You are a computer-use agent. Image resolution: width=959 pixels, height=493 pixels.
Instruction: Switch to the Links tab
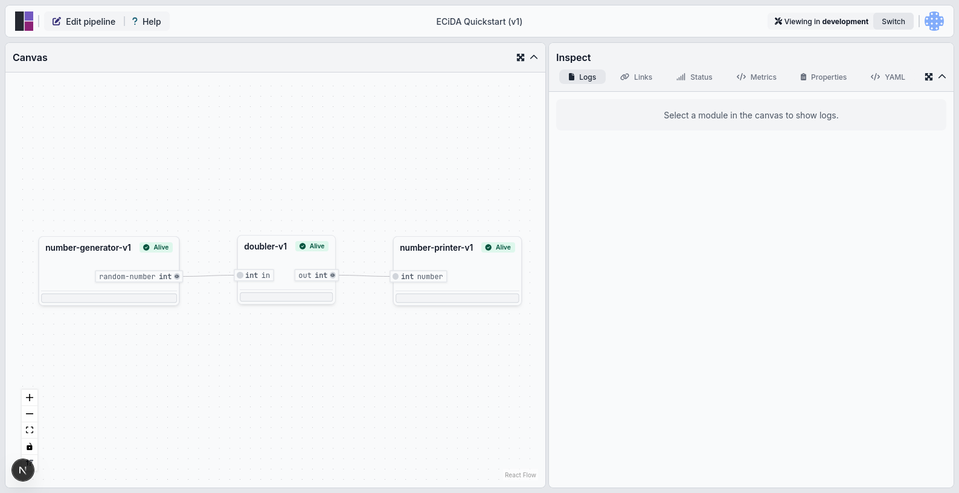tap(637, 77)
